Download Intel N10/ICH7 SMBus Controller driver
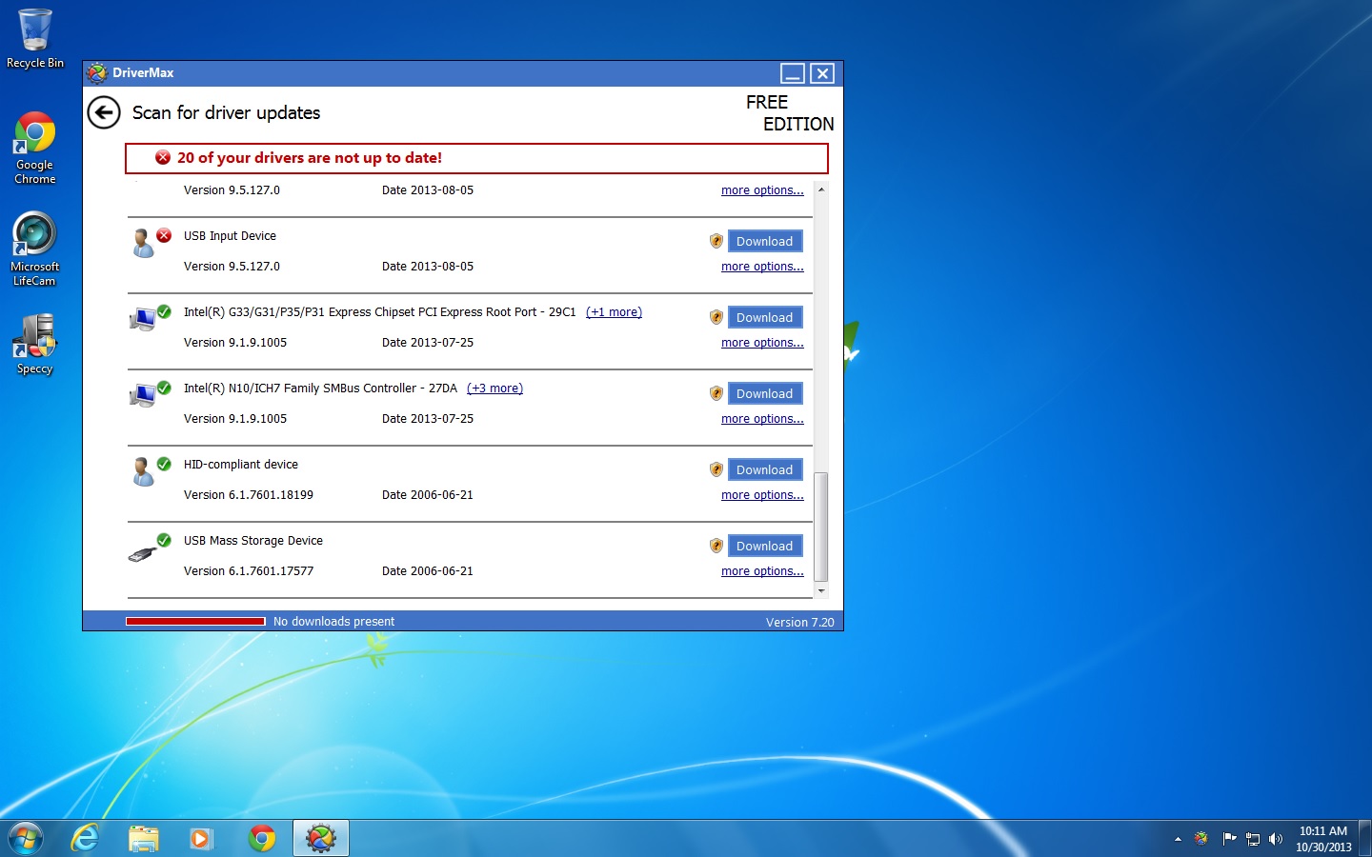 765,393
